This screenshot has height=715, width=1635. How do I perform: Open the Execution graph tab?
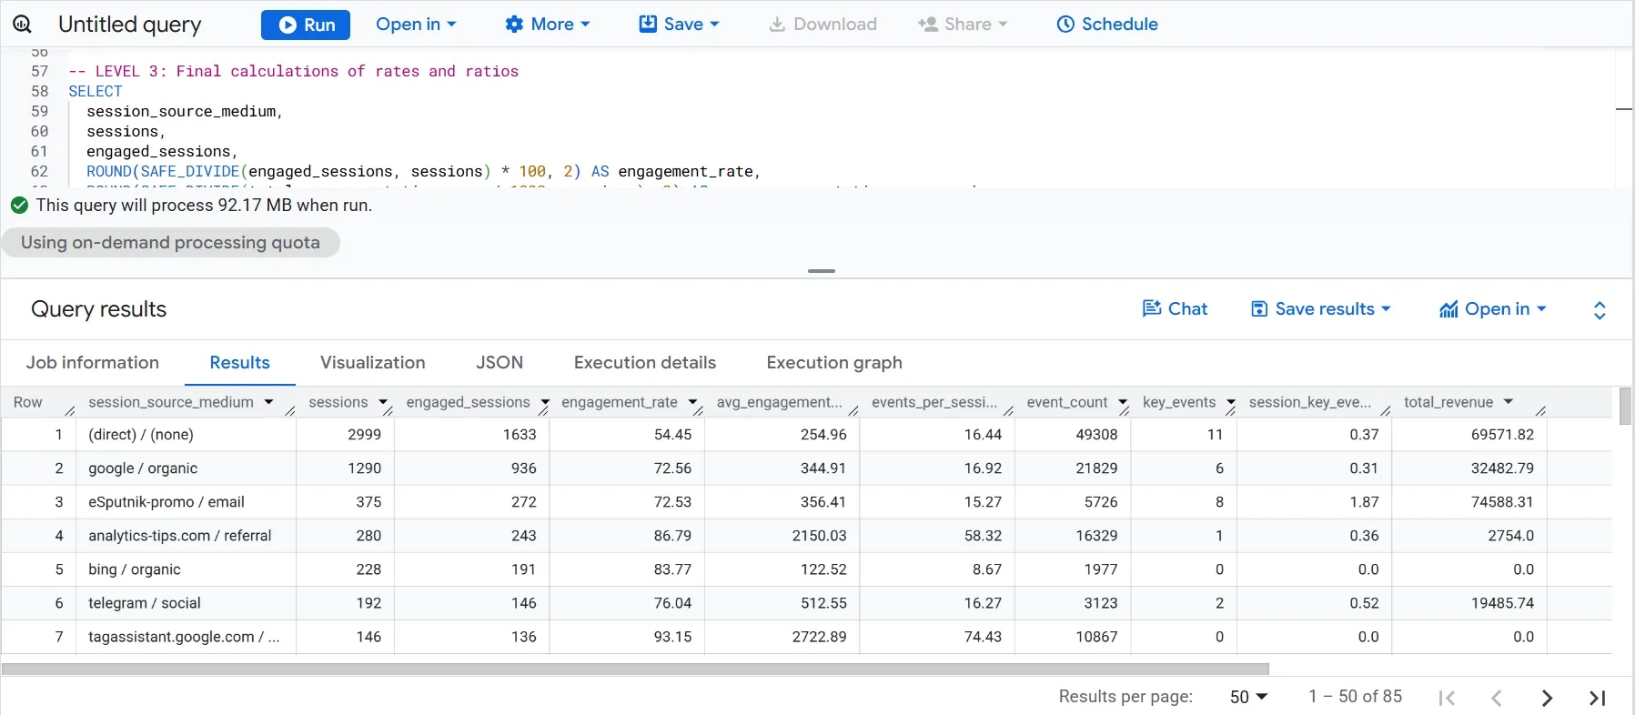point(834,363)
